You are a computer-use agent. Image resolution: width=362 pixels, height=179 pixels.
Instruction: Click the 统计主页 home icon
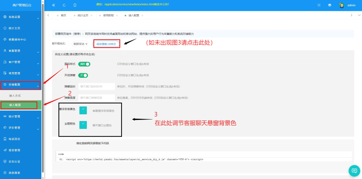pyautogui.click(x=5, y=28)
